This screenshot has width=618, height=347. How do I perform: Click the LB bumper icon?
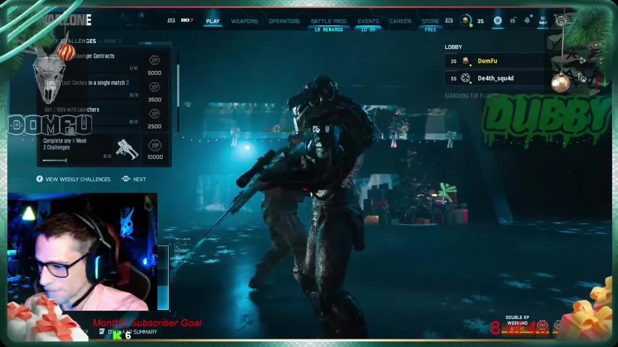point(171,20)
